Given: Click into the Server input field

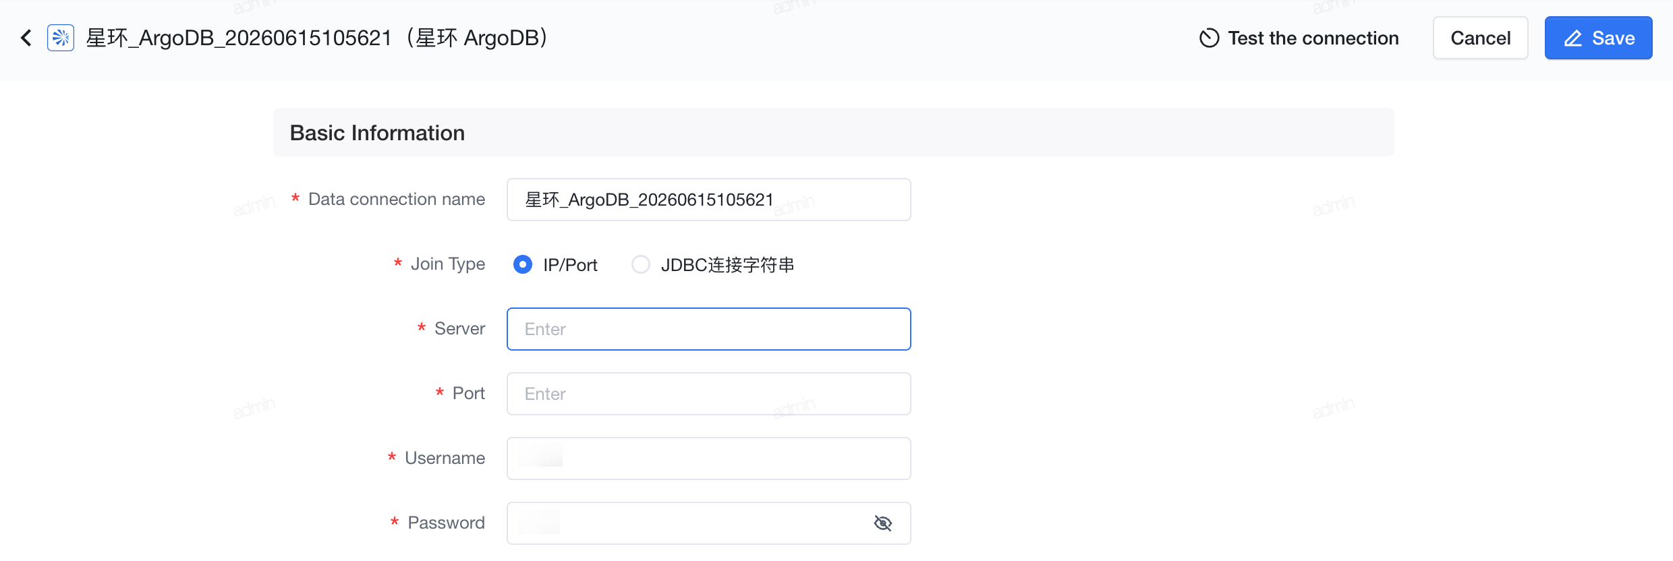Looking at the screenshot, I should (709, 329).
